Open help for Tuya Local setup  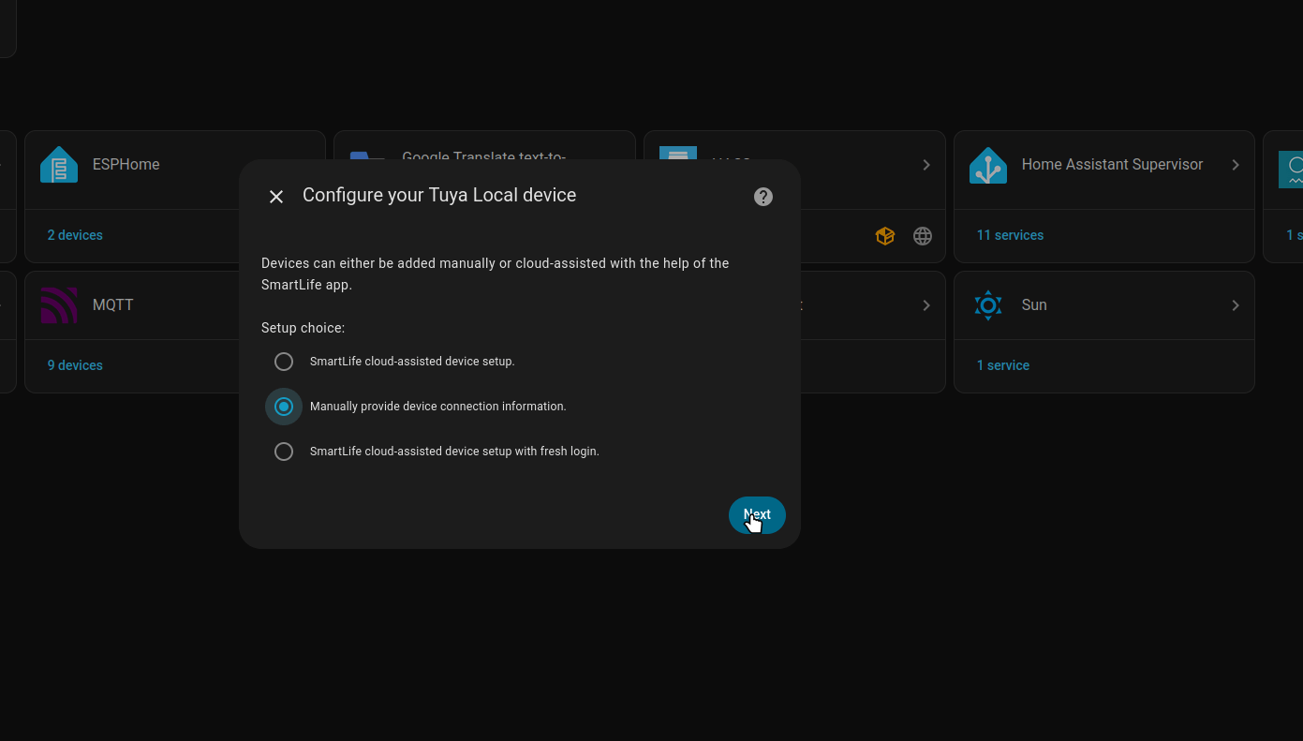pyautogui.click(x=763, y=197)
